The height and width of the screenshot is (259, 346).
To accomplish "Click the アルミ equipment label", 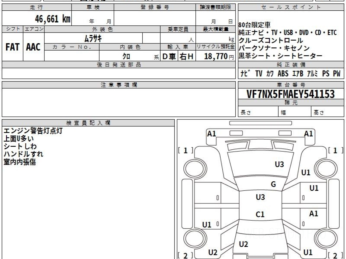I will (x=312, y=74).
